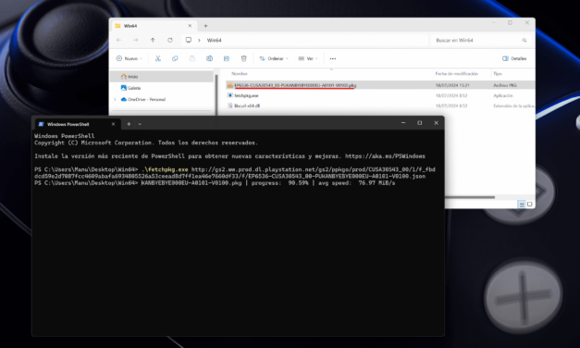Open a new PowerShell tab
580x348 pixels.
point(129,124)
